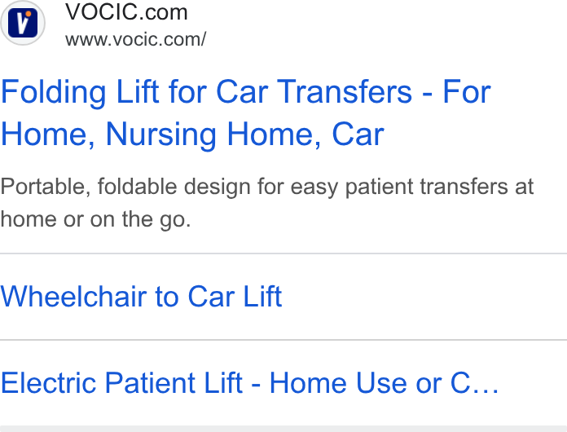Click the word Wheelchair in the sitelink
Viewport: 567px width, 432px height.
(x=73, y=297)
